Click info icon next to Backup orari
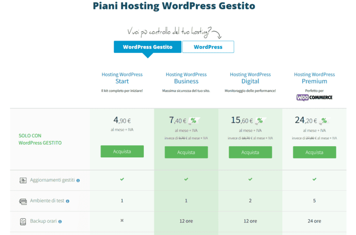356x235 pixels. coord(60,222)
